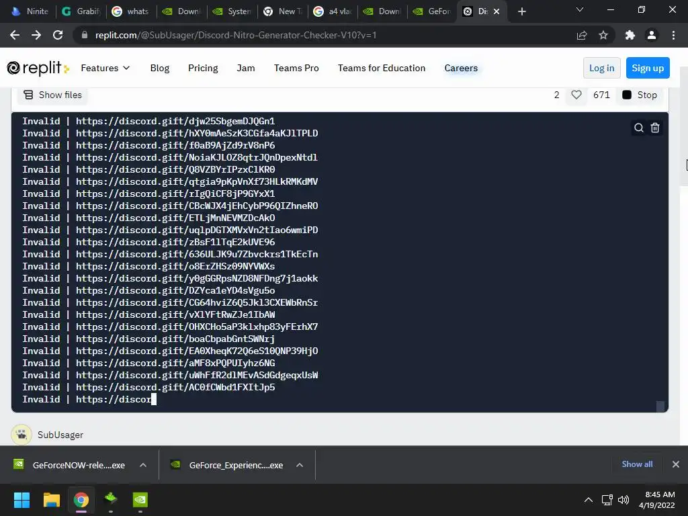Open the Windows Start menu
The image size is (688, 516).
tap(21, 500)
